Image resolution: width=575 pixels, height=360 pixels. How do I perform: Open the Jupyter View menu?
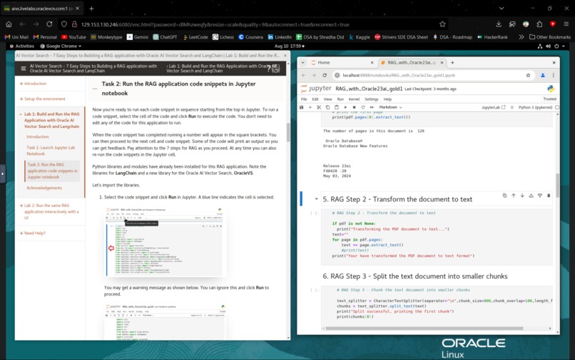click(328, 99)
